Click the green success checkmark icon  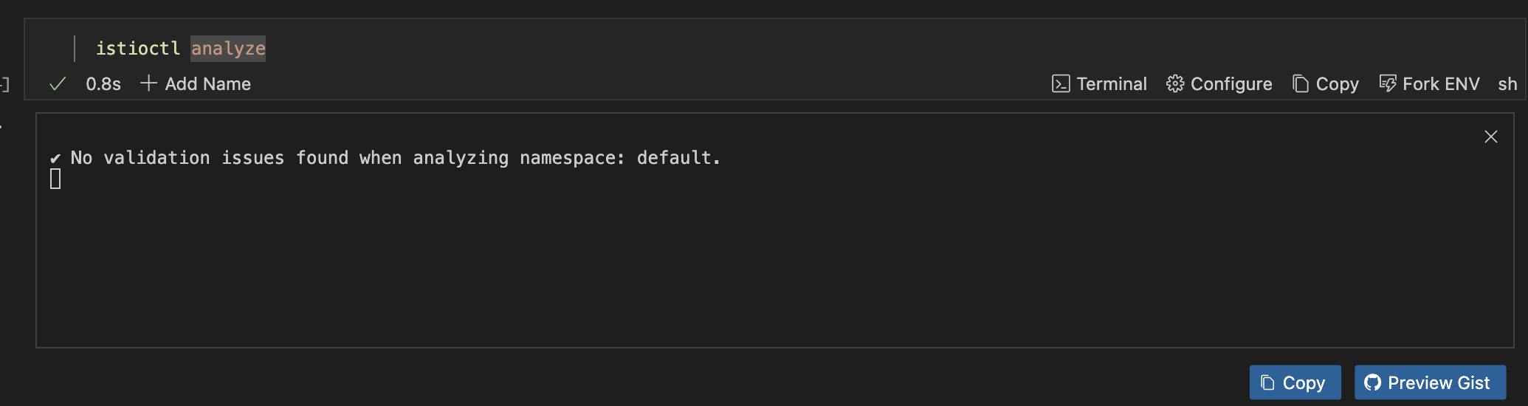[x=58, y=84]
